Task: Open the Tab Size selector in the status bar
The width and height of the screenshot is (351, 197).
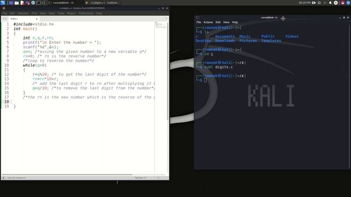Action: [140, 178]
